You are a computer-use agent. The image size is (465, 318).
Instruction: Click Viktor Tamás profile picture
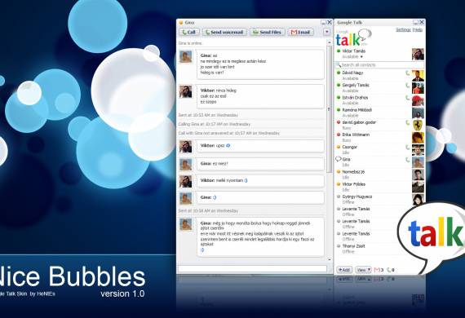pyautogui.click(x=418, y=55)
